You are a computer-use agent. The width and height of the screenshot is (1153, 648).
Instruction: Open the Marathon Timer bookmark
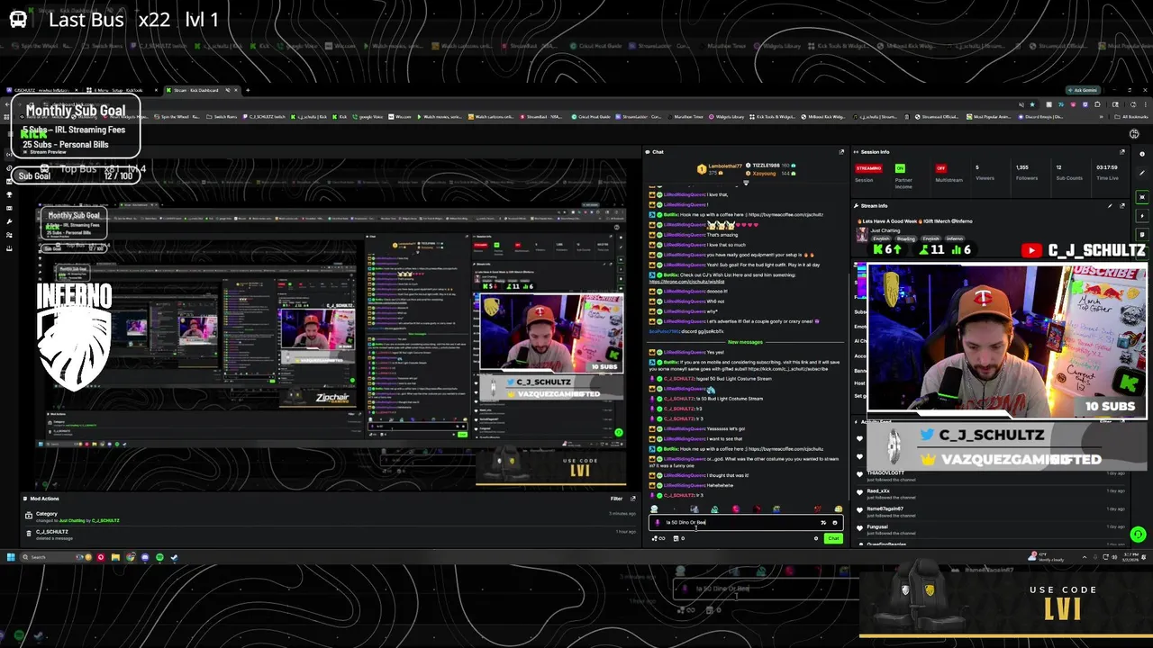pos(685,116)
